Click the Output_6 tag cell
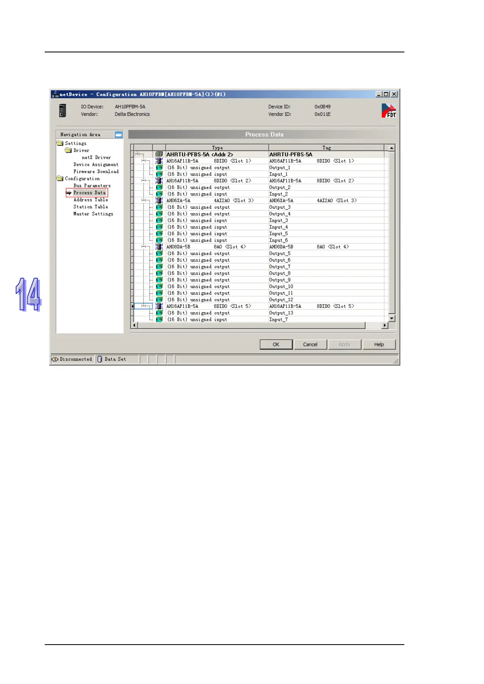Screen dimensions: 484x684 tap(326, 260)
